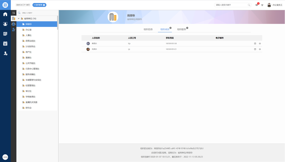Open the calendar icon in left sidebar

5,43
